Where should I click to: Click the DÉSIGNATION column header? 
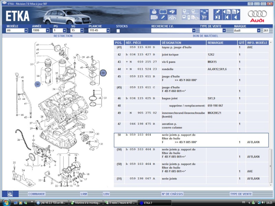[x=183, y=43]
